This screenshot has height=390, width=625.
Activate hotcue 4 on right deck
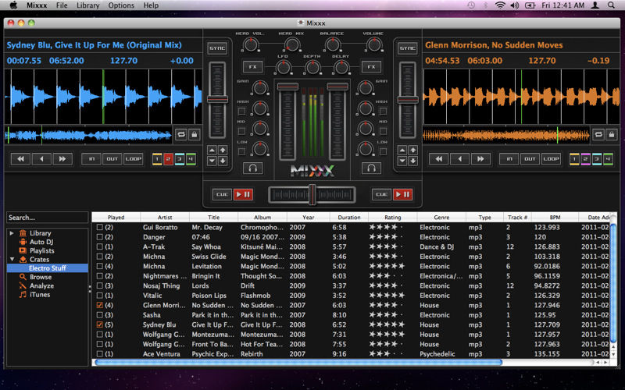(x=608, y=159)
